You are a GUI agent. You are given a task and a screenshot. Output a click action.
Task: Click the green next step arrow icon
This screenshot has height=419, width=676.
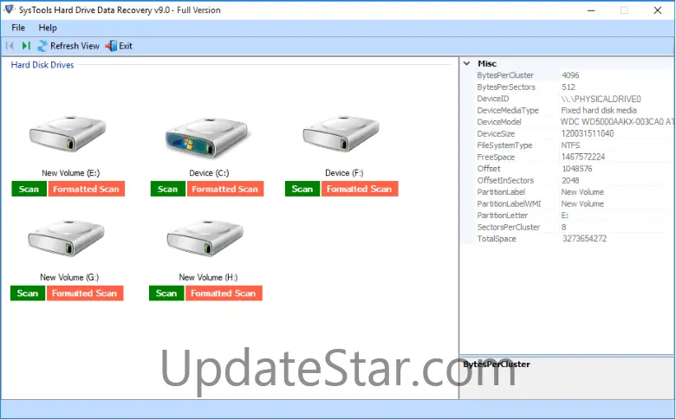(x=26, y=46)
